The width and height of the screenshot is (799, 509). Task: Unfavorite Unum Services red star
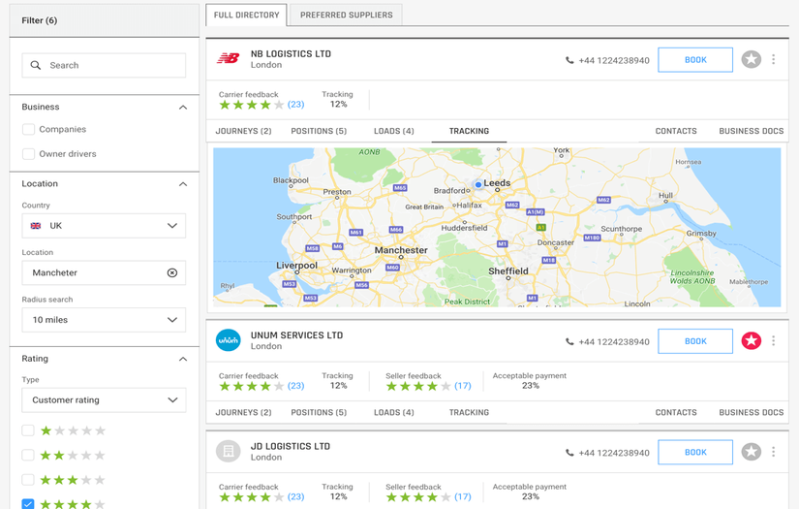click(752, 340)
